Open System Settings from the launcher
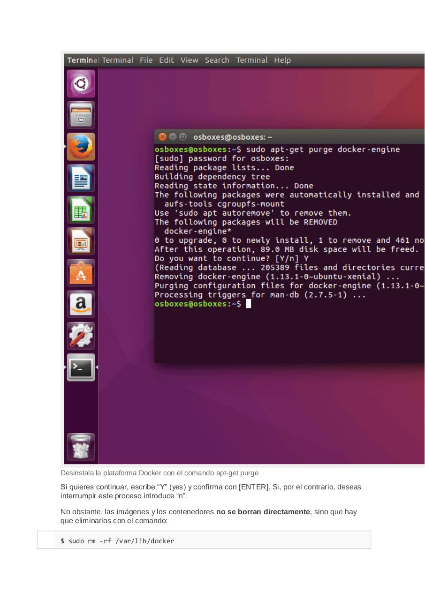The image size is (425, 600). 81,335
